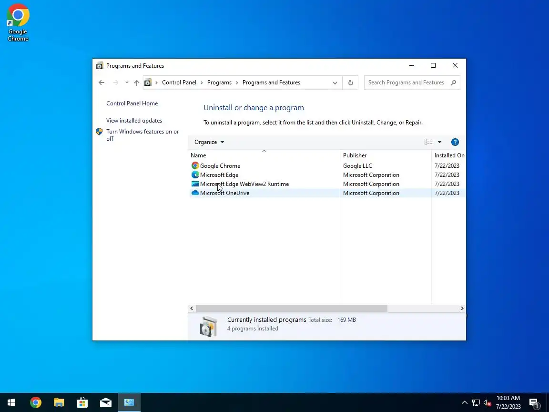The height and width of the screenshot is (412, 549).
Task: Click the shield icon beside Windows features
Action: point(99,132)
